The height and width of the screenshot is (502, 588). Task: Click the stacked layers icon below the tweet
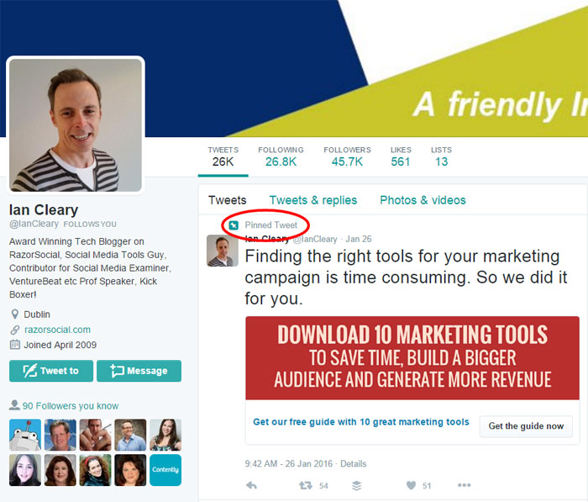click(x=357, y=485)
